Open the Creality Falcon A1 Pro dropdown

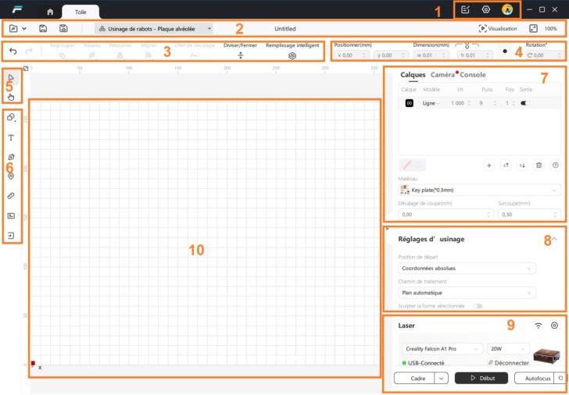[442, 349]
